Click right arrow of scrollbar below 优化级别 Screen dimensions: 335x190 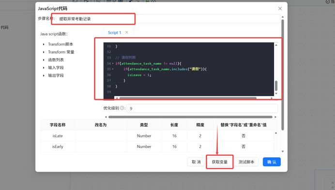275,117
